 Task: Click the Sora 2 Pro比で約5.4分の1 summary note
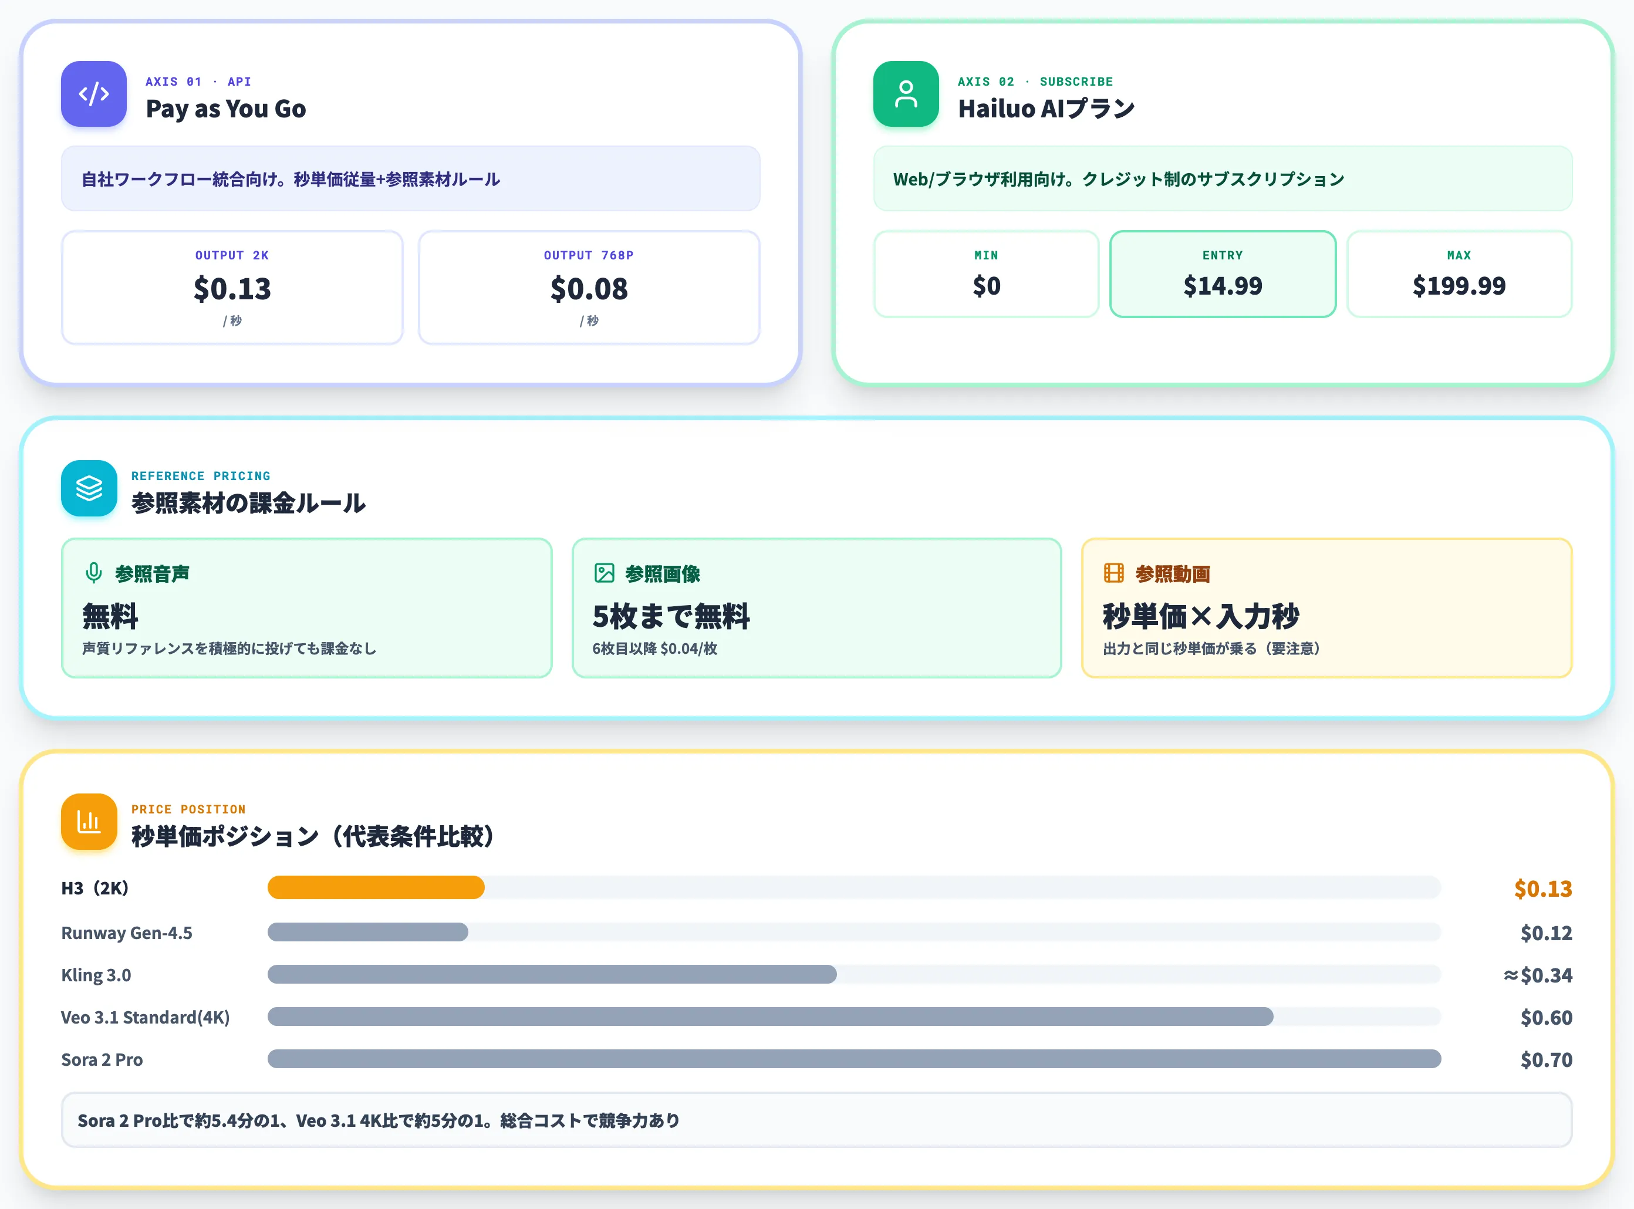tap(816, 1120)
